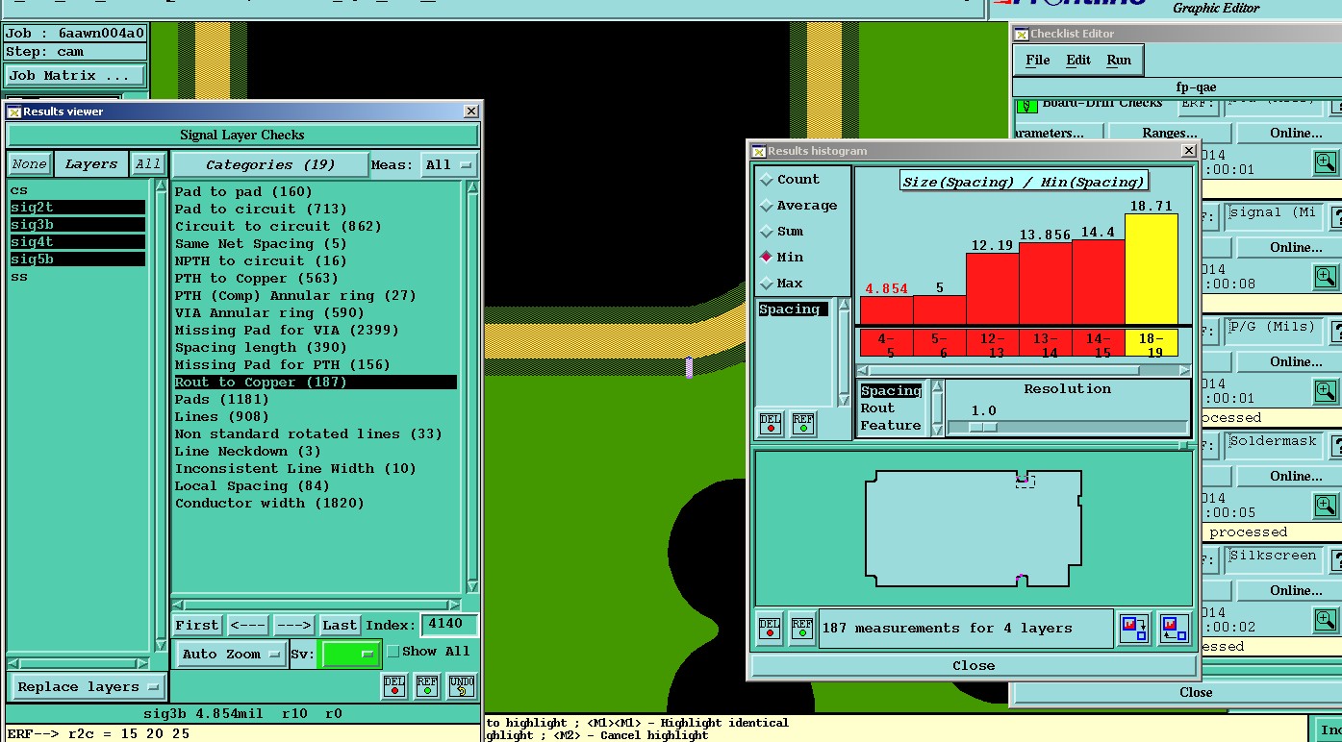Viewport: 1342px width, 742px height.
Task: Go to next result with ---> button
Action: point(293,626)
